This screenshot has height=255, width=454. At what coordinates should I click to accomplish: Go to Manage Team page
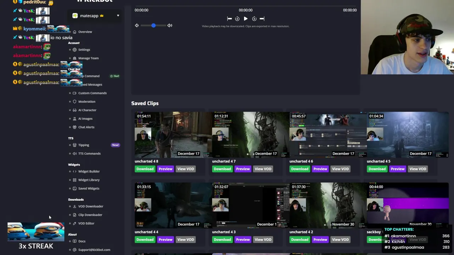[x=88, y=58]
